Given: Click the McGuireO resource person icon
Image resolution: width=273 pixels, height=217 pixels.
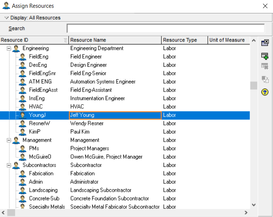Looking at the screenshot, I should pyautogui.click(x=23, y=157).
